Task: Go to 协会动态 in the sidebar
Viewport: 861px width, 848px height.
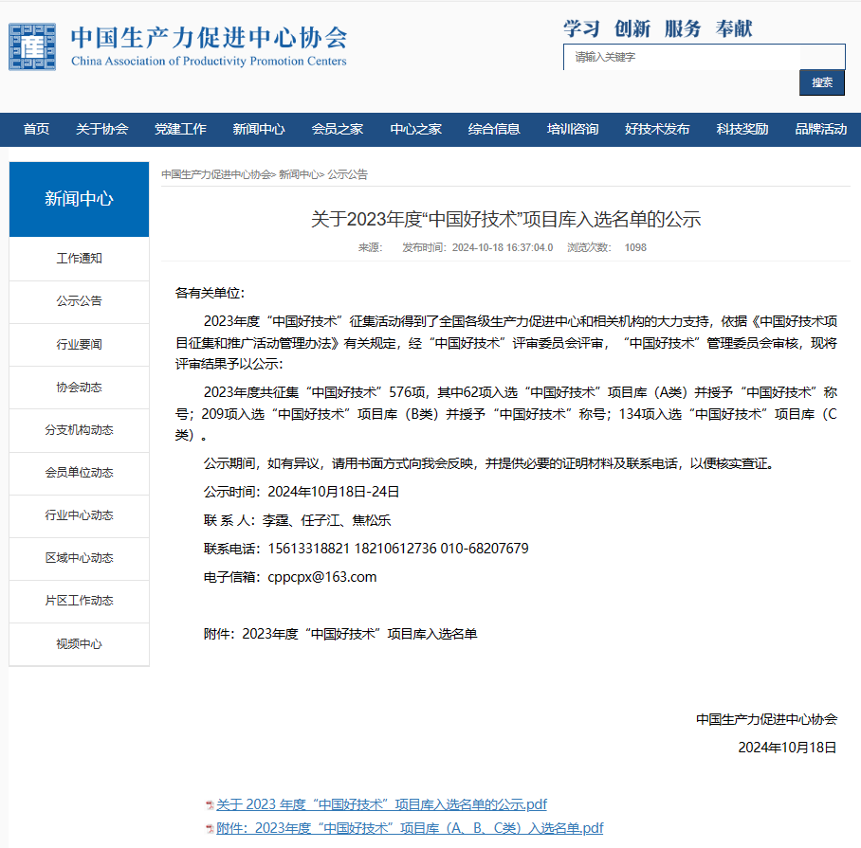Action: pyautogui.click(x=79, y=388)
